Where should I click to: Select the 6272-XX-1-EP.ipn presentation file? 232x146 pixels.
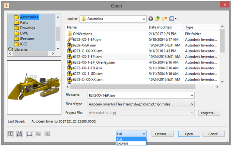(x=87, y=39)
